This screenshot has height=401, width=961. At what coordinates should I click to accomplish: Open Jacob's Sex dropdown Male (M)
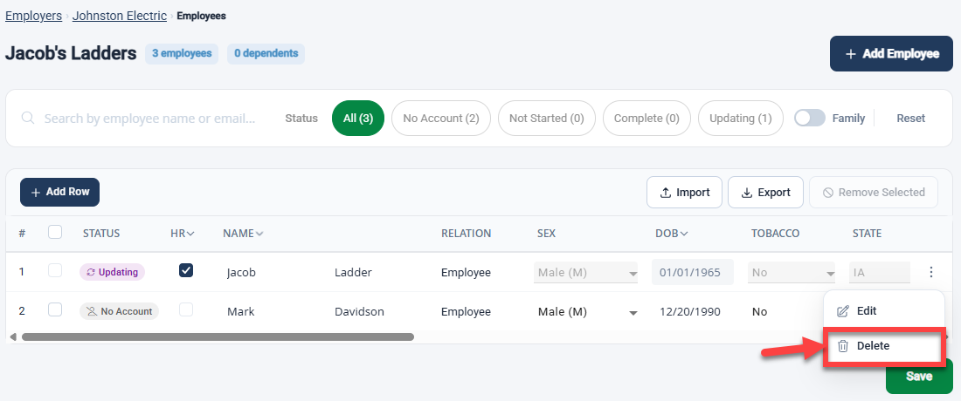(x=586, y=273)
